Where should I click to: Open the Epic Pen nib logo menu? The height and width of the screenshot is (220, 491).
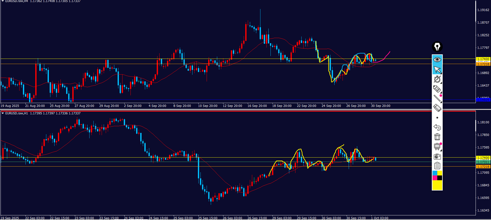(x=437, y=47)
